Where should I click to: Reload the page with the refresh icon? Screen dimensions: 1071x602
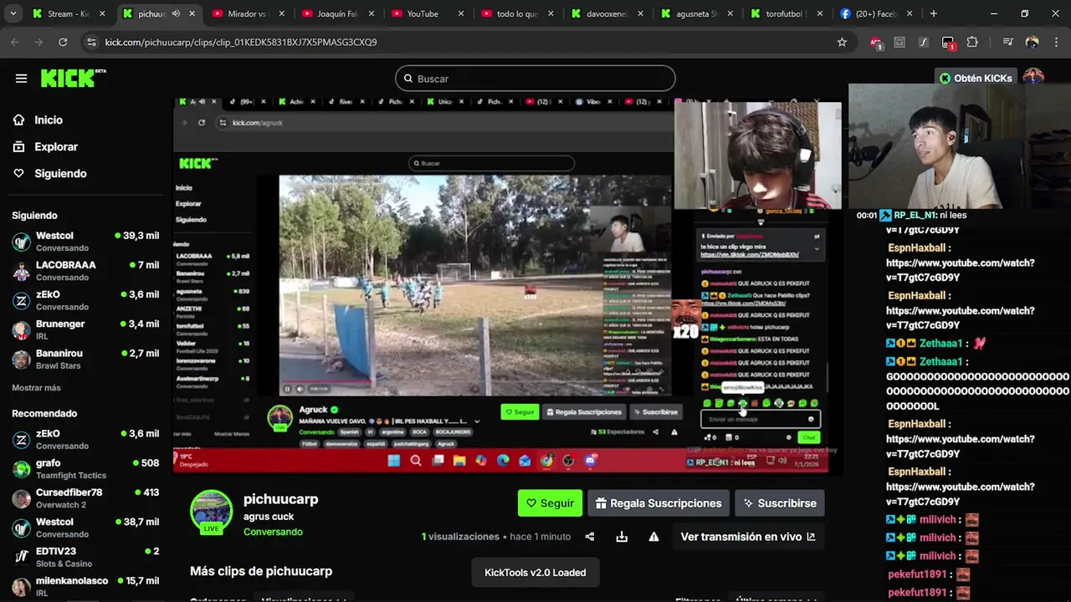point(63,42)
